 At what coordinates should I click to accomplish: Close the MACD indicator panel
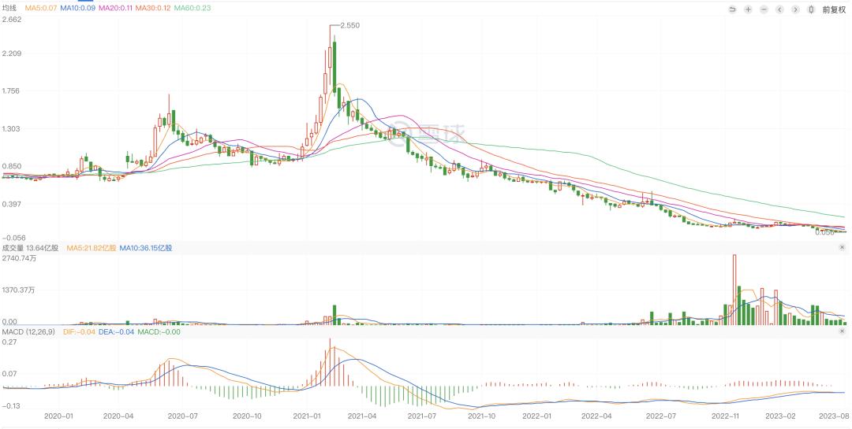pos(843,331)
